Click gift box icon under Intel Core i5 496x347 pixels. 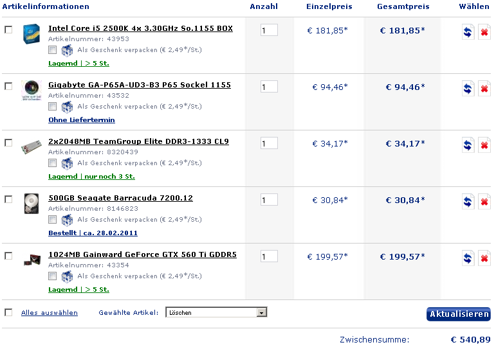pyautogui.click(x=67, y=50)
